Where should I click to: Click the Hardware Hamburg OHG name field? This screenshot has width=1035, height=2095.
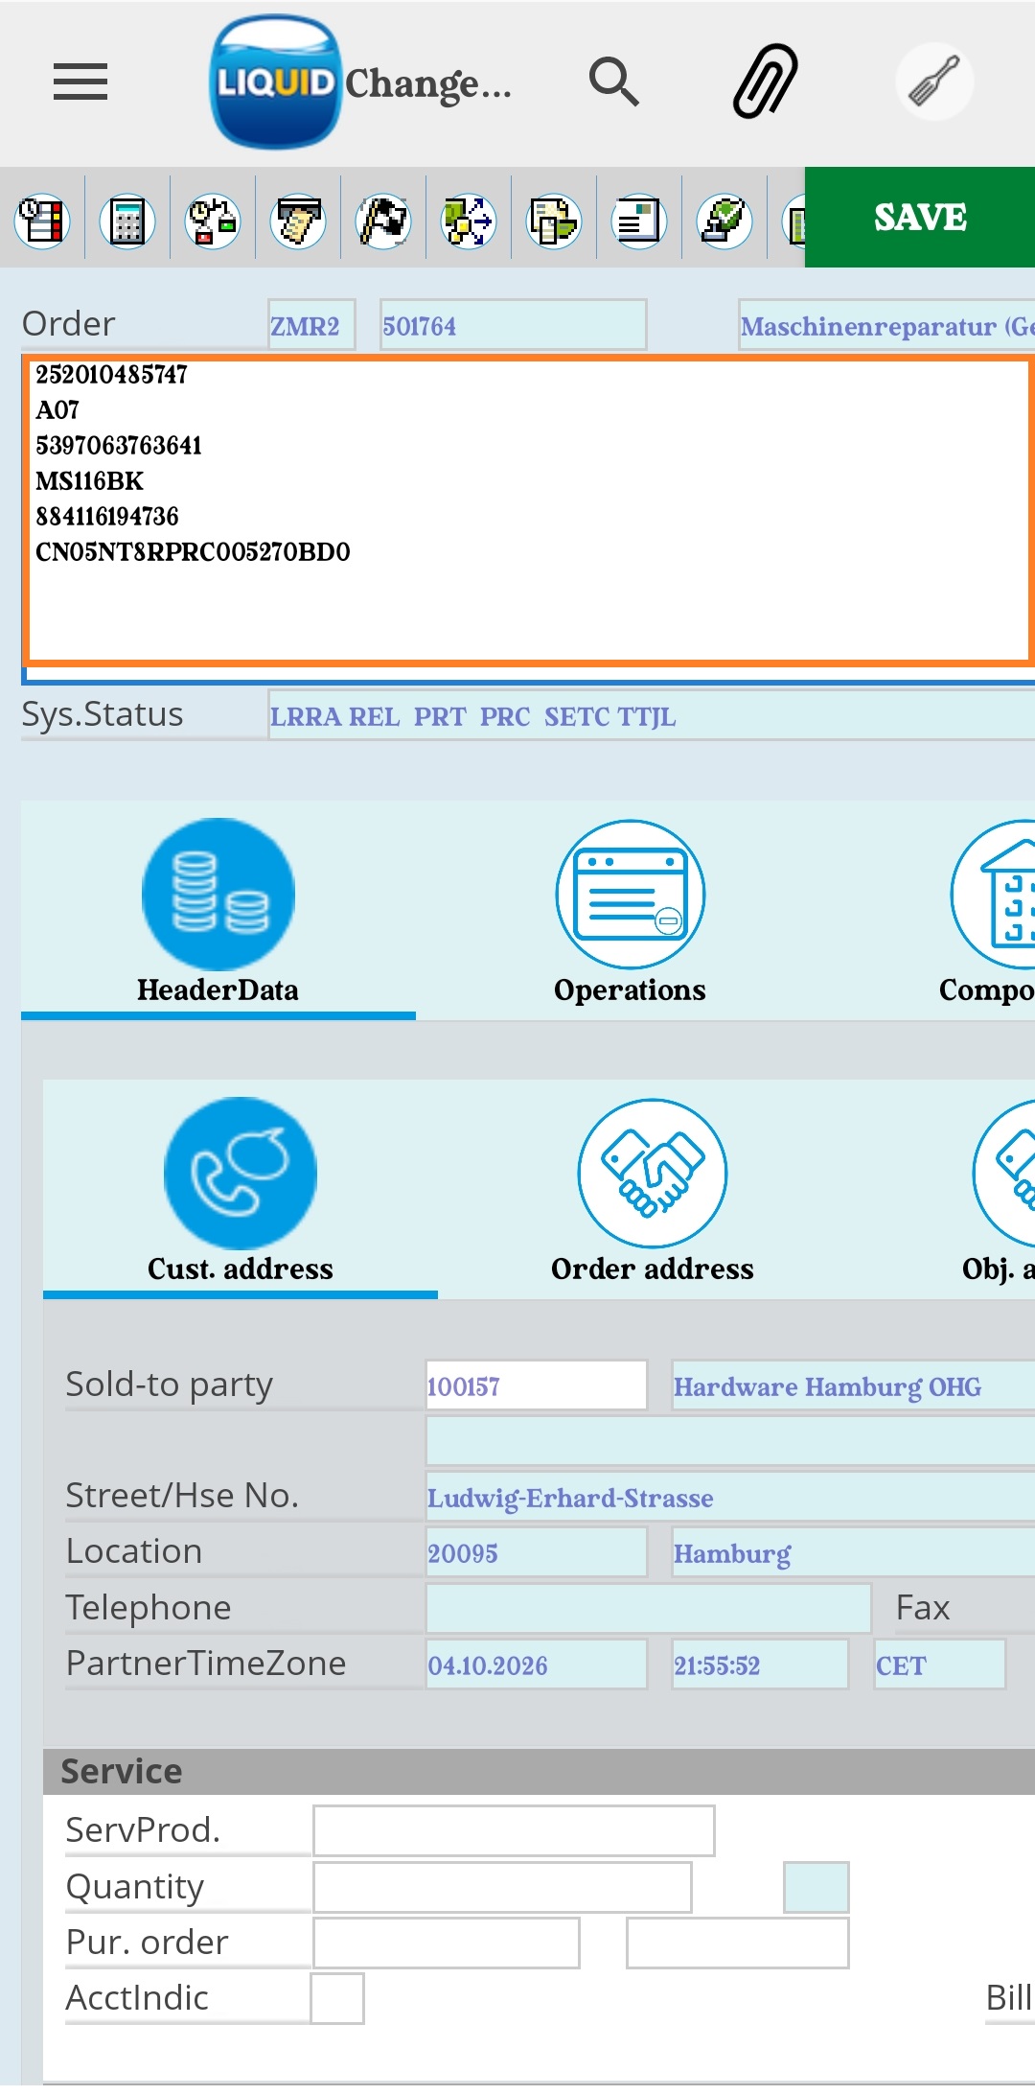point(853,1385)
